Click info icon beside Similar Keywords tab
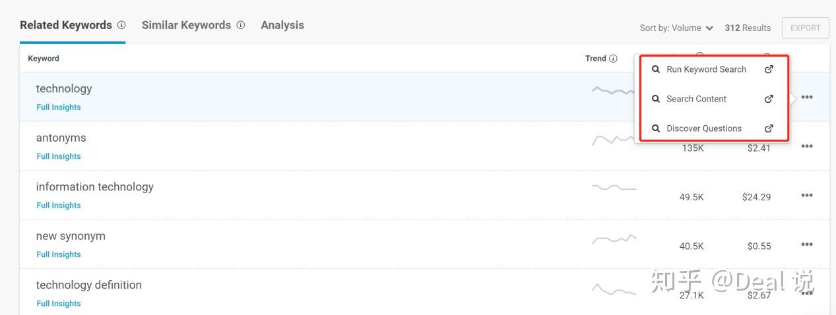Image resolution: width=836 pixels, height=315 pixels. (x=241, y=25)
